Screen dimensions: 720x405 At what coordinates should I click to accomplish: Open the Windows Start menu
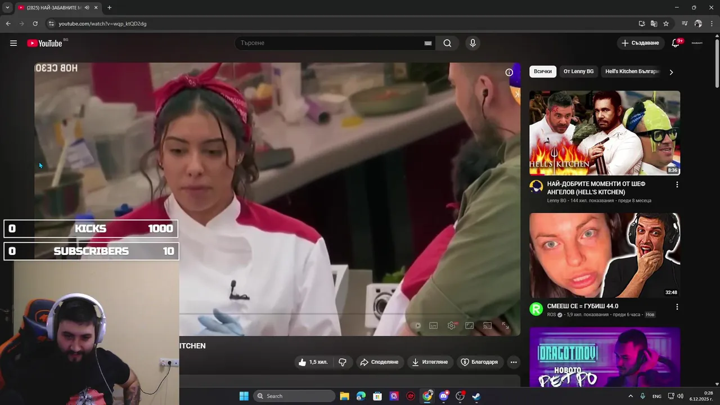tap(244, 396)
